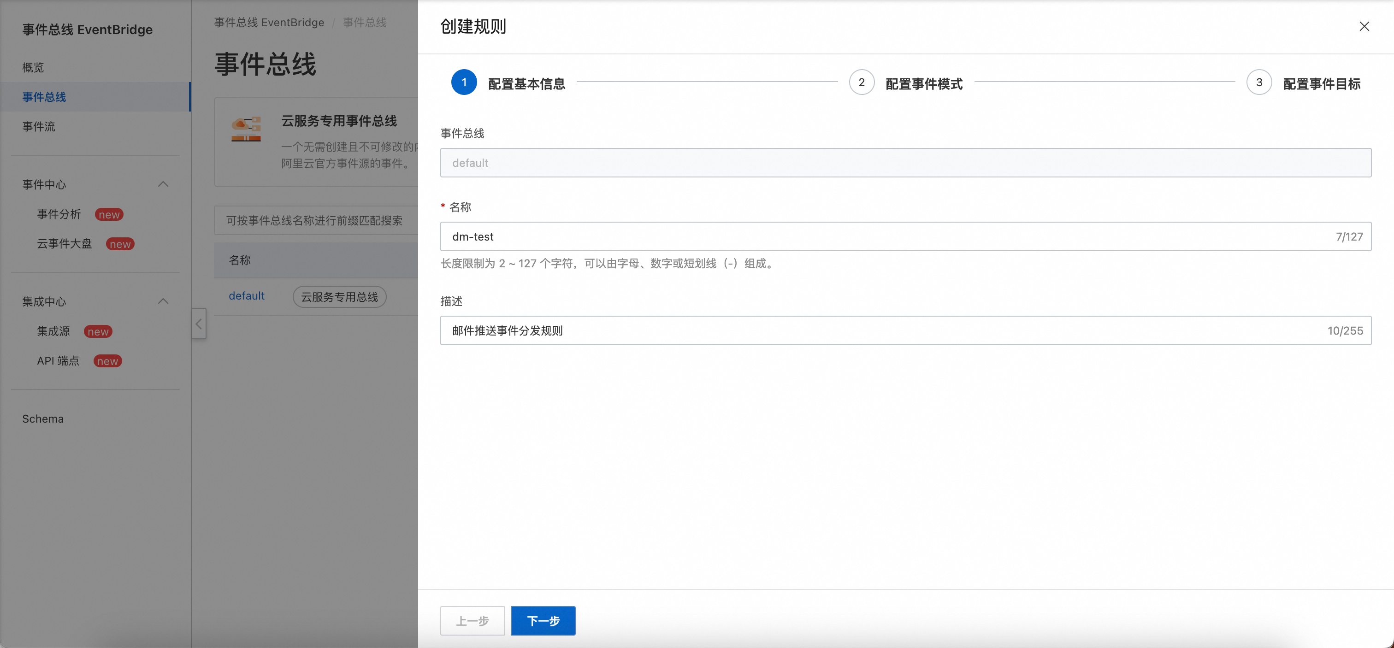
Task: Collapse the 集成中心 section
Action: tap(163, 301)
